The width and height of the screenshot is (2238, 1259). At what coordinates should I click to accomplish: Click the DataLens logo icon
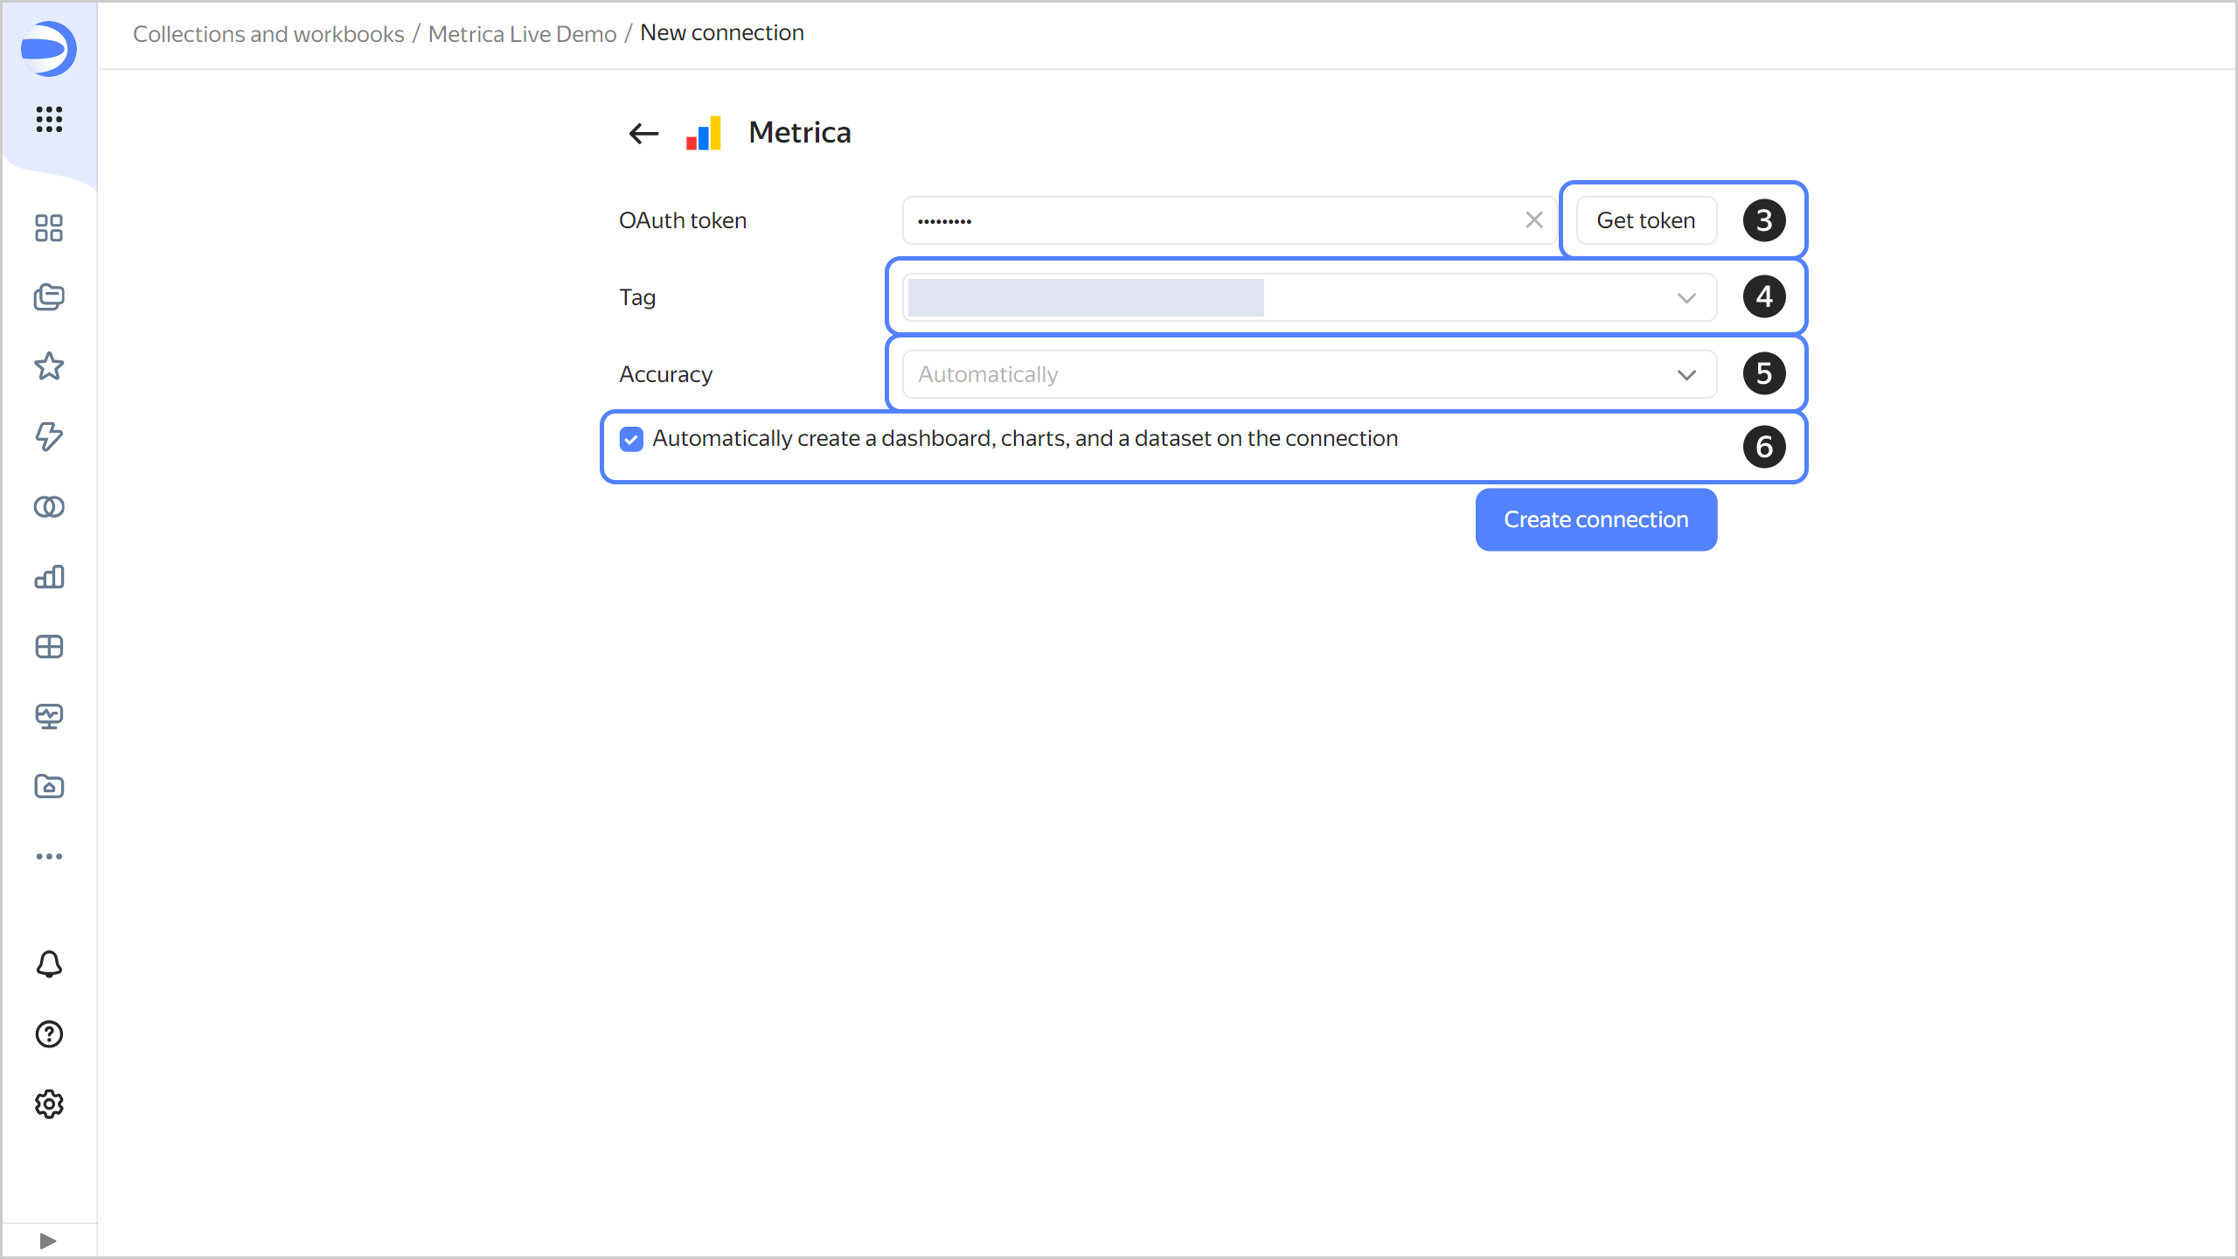(49, 49)
